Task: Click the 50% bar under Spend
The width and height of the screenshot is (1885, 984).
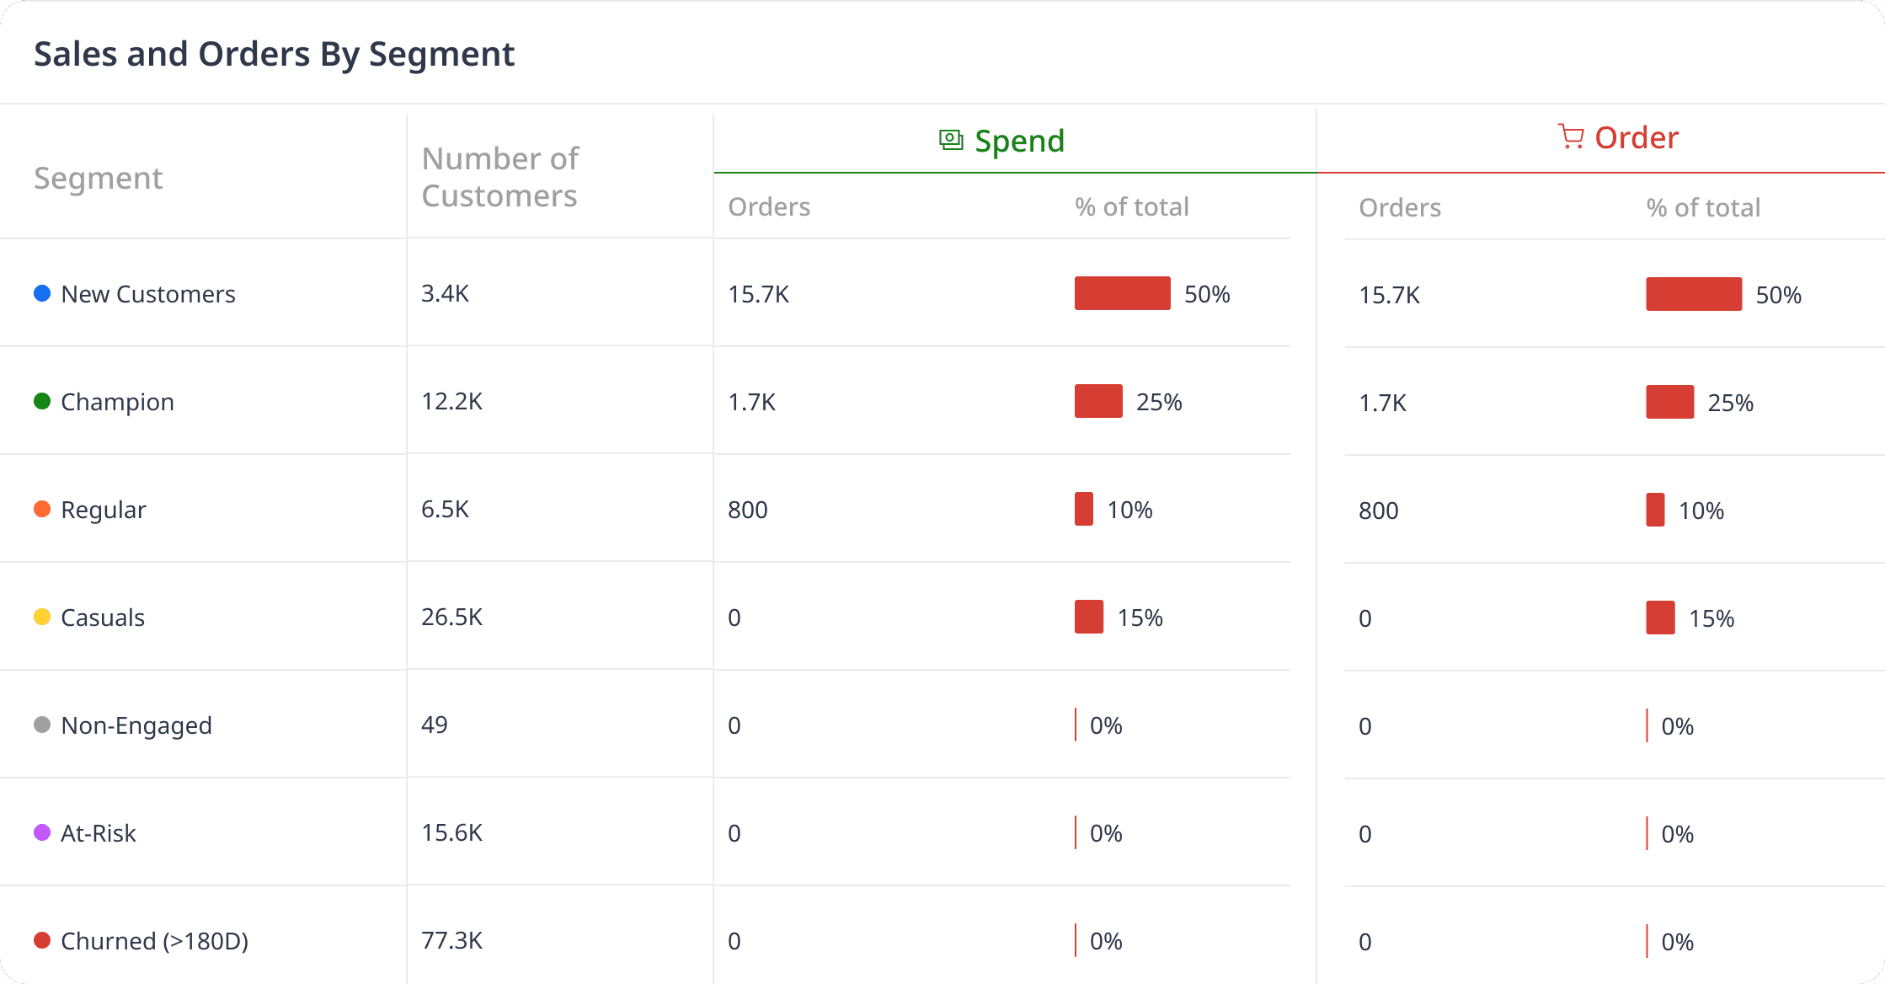Action: click(x=1122, y=293)
